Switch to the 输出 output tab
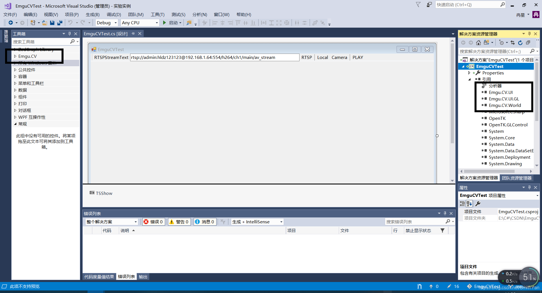Image resolution: width=542 pixels, height=293 pixels. click(143, 277)
